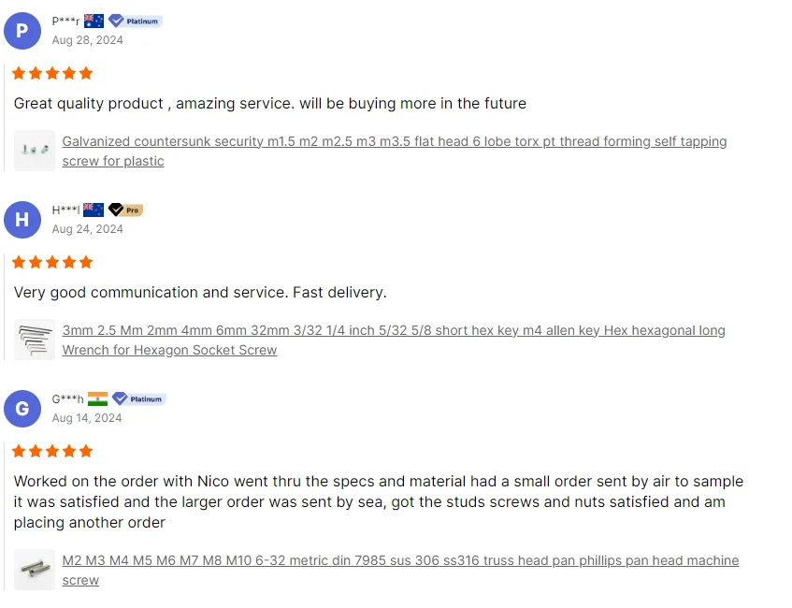Click the pan head machine screw thumbnail
The width and height of the screenshot is (792, 608).
(x=35, y=570)
